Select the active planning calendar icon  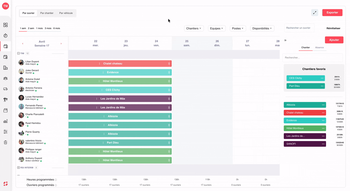(6, 46)
